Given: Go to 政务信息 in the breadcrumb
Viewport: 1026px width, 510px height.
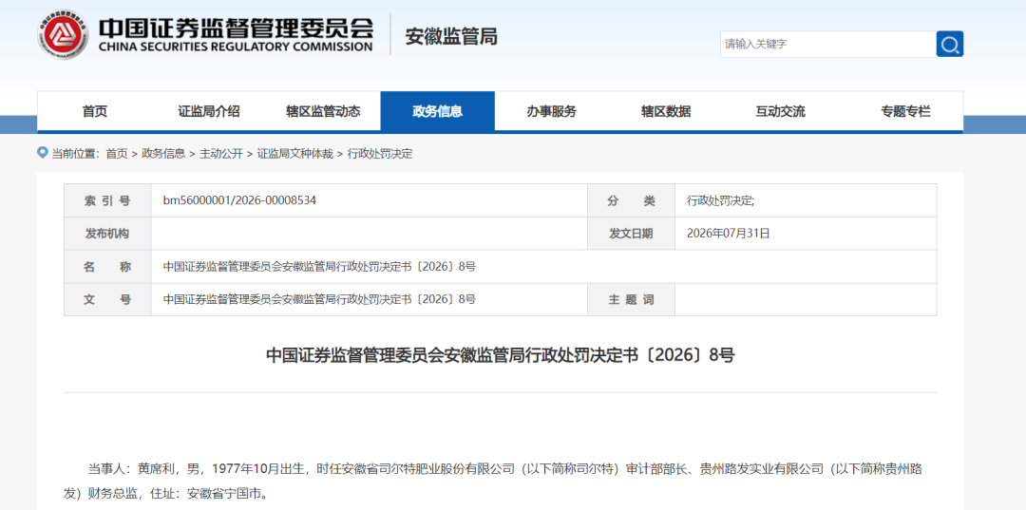Looking at the screenshot, I should [x=163, y=154].
